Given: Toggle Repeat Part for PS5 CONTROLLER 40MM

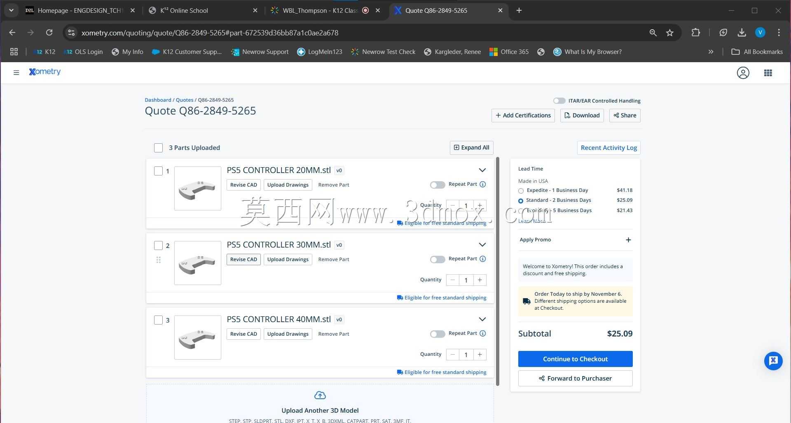Looking at the screenshot, I should tap(438, 334).
